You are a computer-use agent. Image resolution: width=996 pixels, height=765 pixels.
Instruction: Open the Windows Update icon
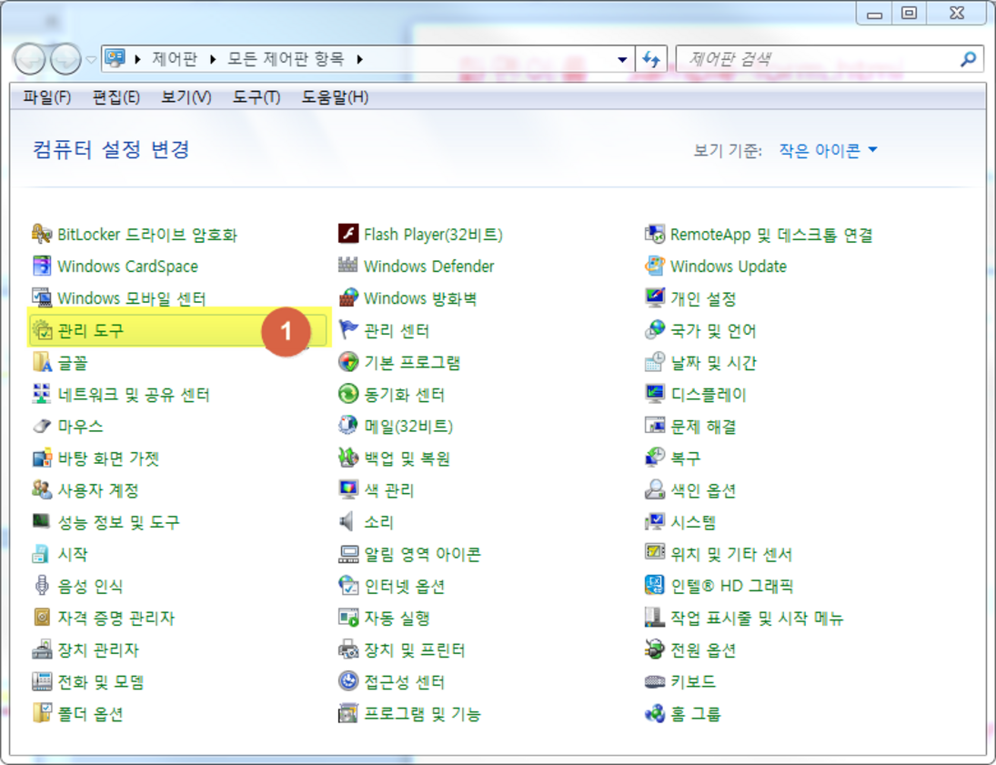pos(655,267)
